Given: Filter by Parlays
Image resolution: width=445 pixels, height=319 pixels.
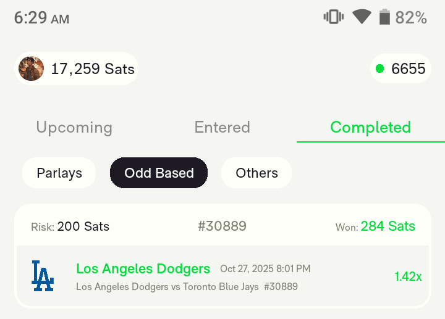Looking at the screenshot, I should 59,173.
